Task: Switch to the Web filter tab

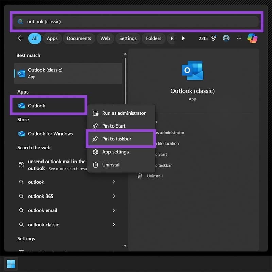Action: point(105,38)
